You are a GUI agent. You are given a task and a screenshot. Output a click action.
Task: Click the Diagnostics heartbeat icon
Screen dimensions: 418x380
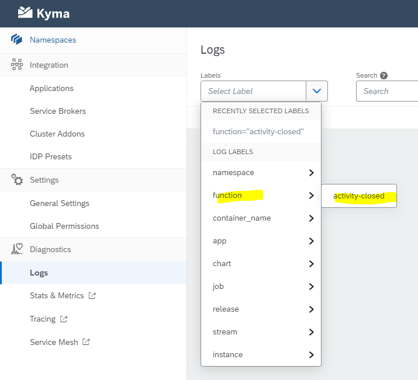[17, 249]
